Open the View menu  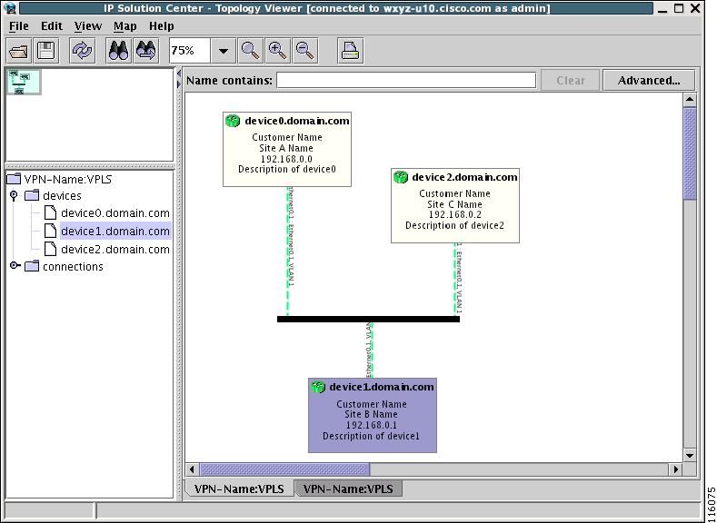coord(88,26)
